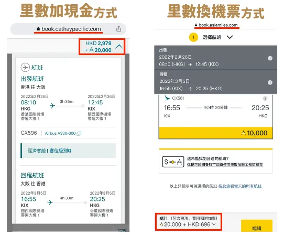Click the yellow step 1 circle indicator
284x236 pixels.
[x=193, y=37]
